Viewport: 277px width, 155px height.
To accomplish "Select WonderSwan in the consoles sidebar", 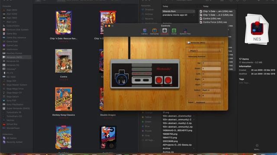I will (x=13, y=128).
